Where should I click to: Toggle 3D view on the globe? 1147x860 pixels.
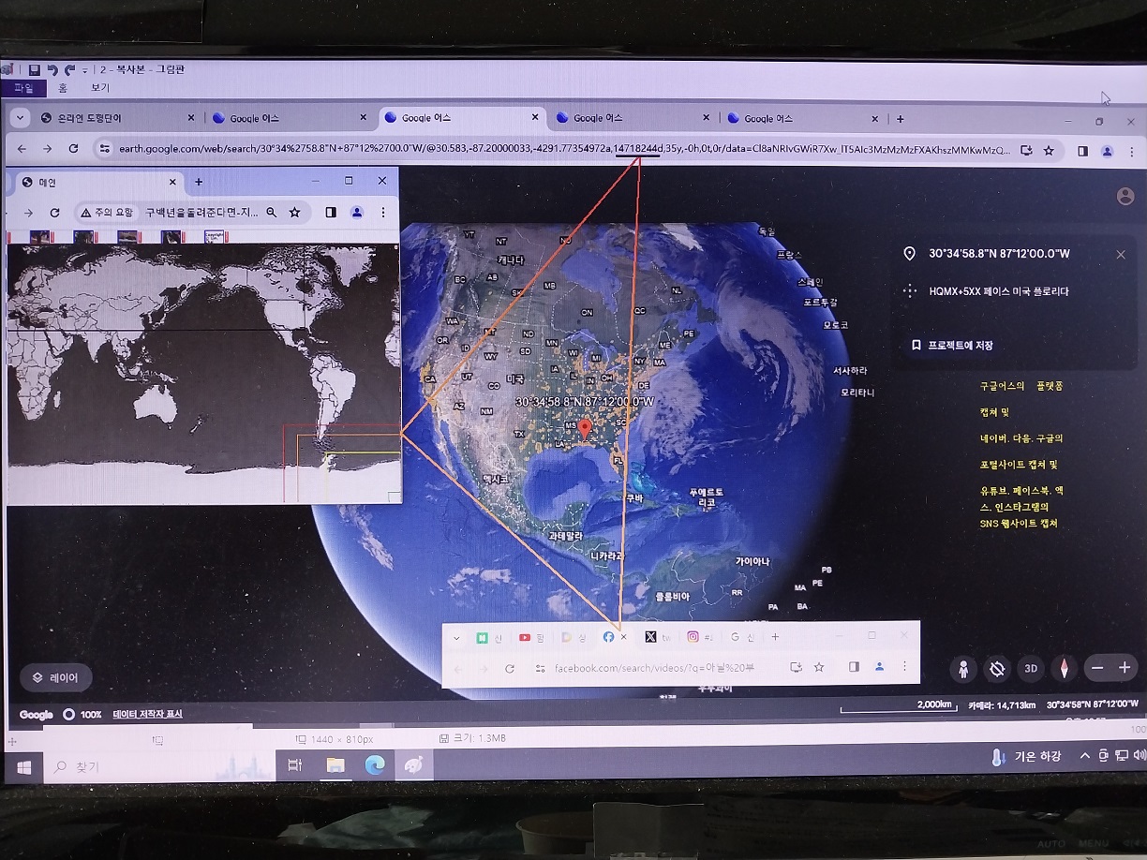point(1031,668)
